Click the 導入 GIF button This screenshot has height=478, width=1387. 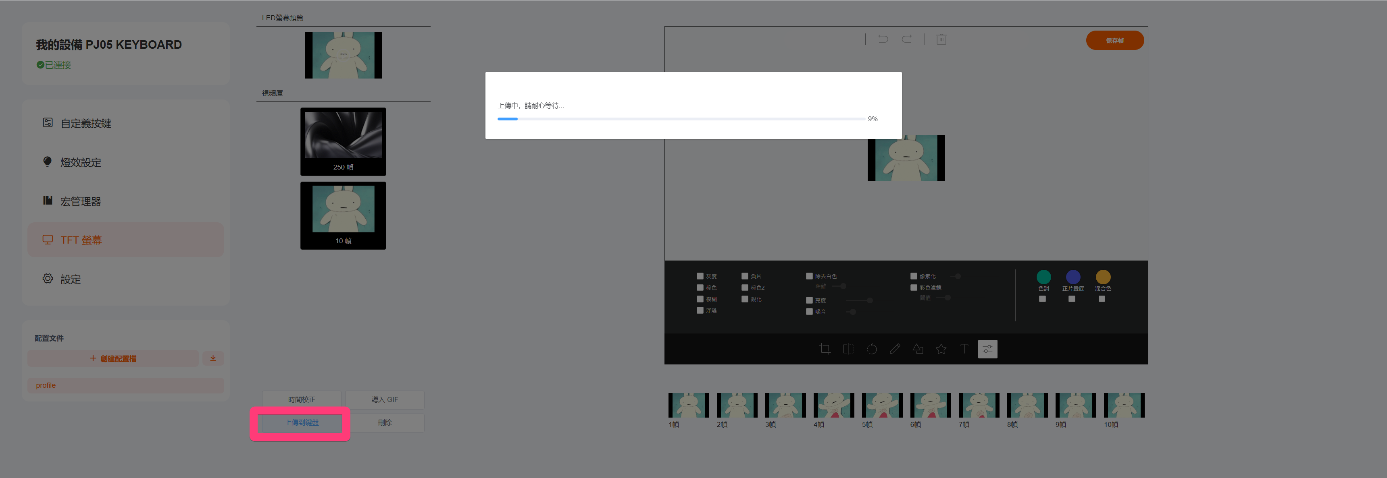[384, 399]
